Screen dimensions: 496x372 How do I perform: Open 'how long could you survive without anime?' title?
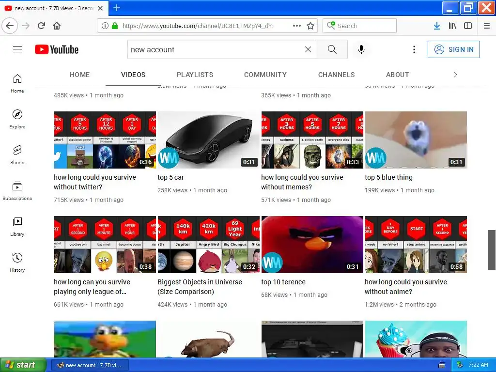pyautogui.click(x=406, y=287)
